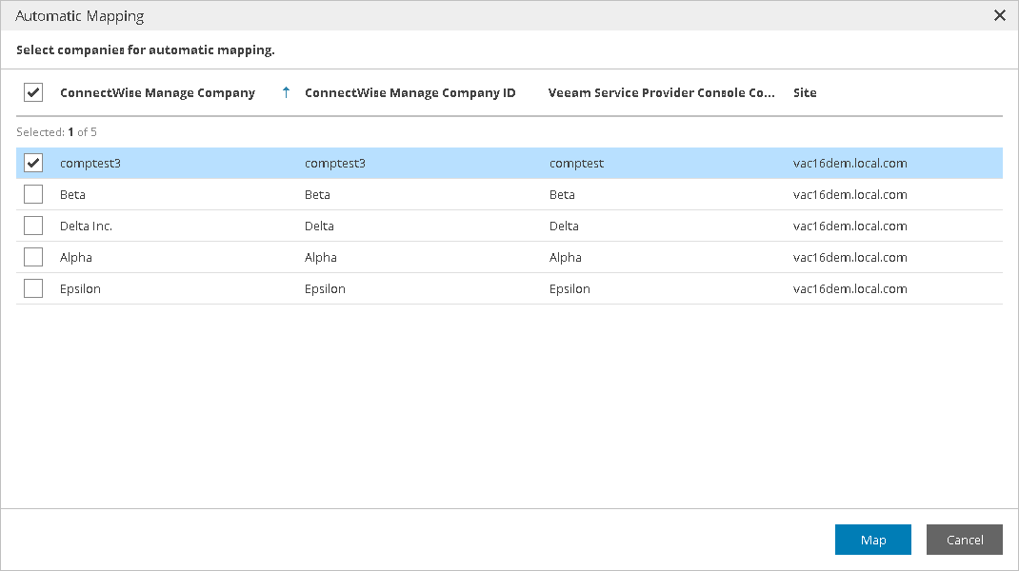Check the Delta Inc. checkbox
The height and width of the screenshot is (571, 1019).
(33, 226)
